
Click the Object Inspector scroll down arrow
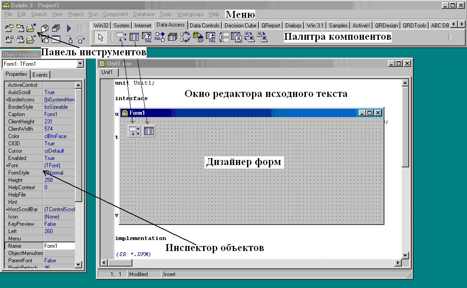pyautogui.click(x=79, y=264)
